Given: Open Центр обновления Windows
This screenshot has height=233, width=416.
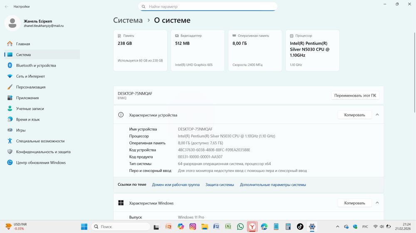Looking at the screenshot, I should pyautogui.click(x=42, y=163).
